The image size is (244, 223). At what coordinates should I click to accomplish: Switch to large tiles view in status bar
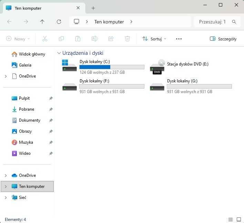[239, 220]
